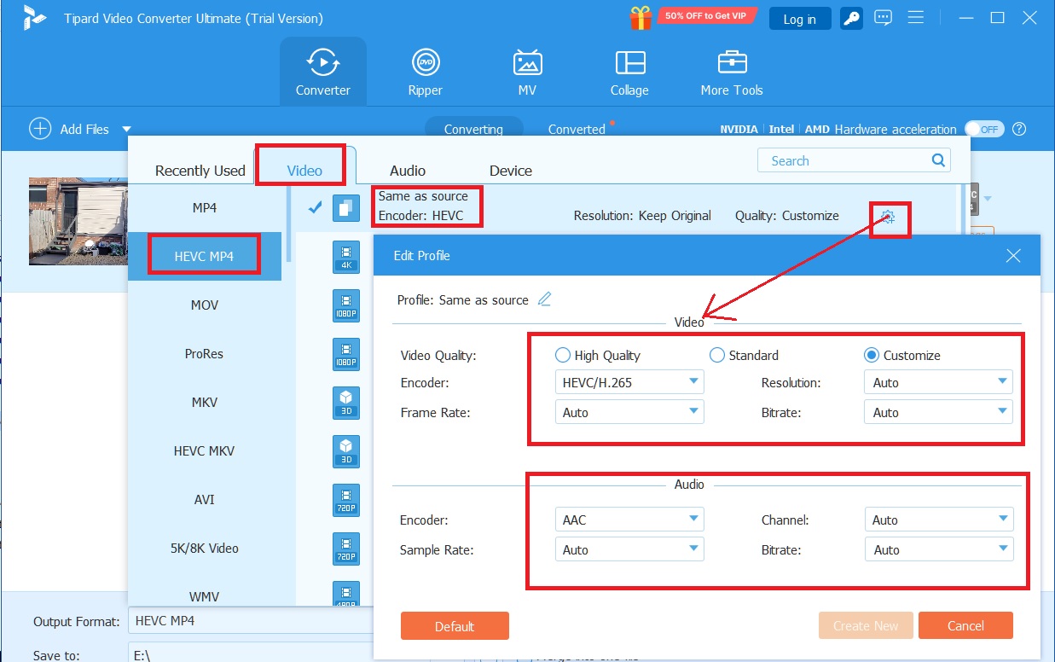Click inside the format Search field
Viewport: 1055px width, 662px height.
(853, 160)
